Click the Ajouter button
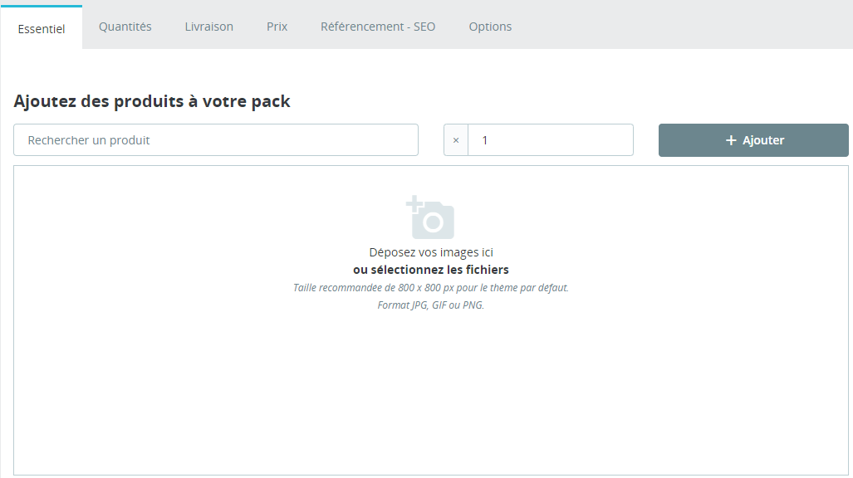The width and height of the screenshot is (853, 478). point(753,140)
